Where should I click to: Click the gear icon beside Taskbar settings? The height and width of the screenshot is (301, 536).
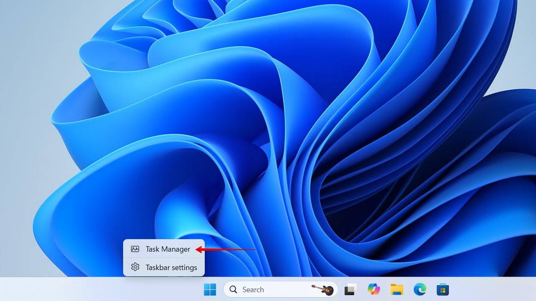click(x=135, y=267)
